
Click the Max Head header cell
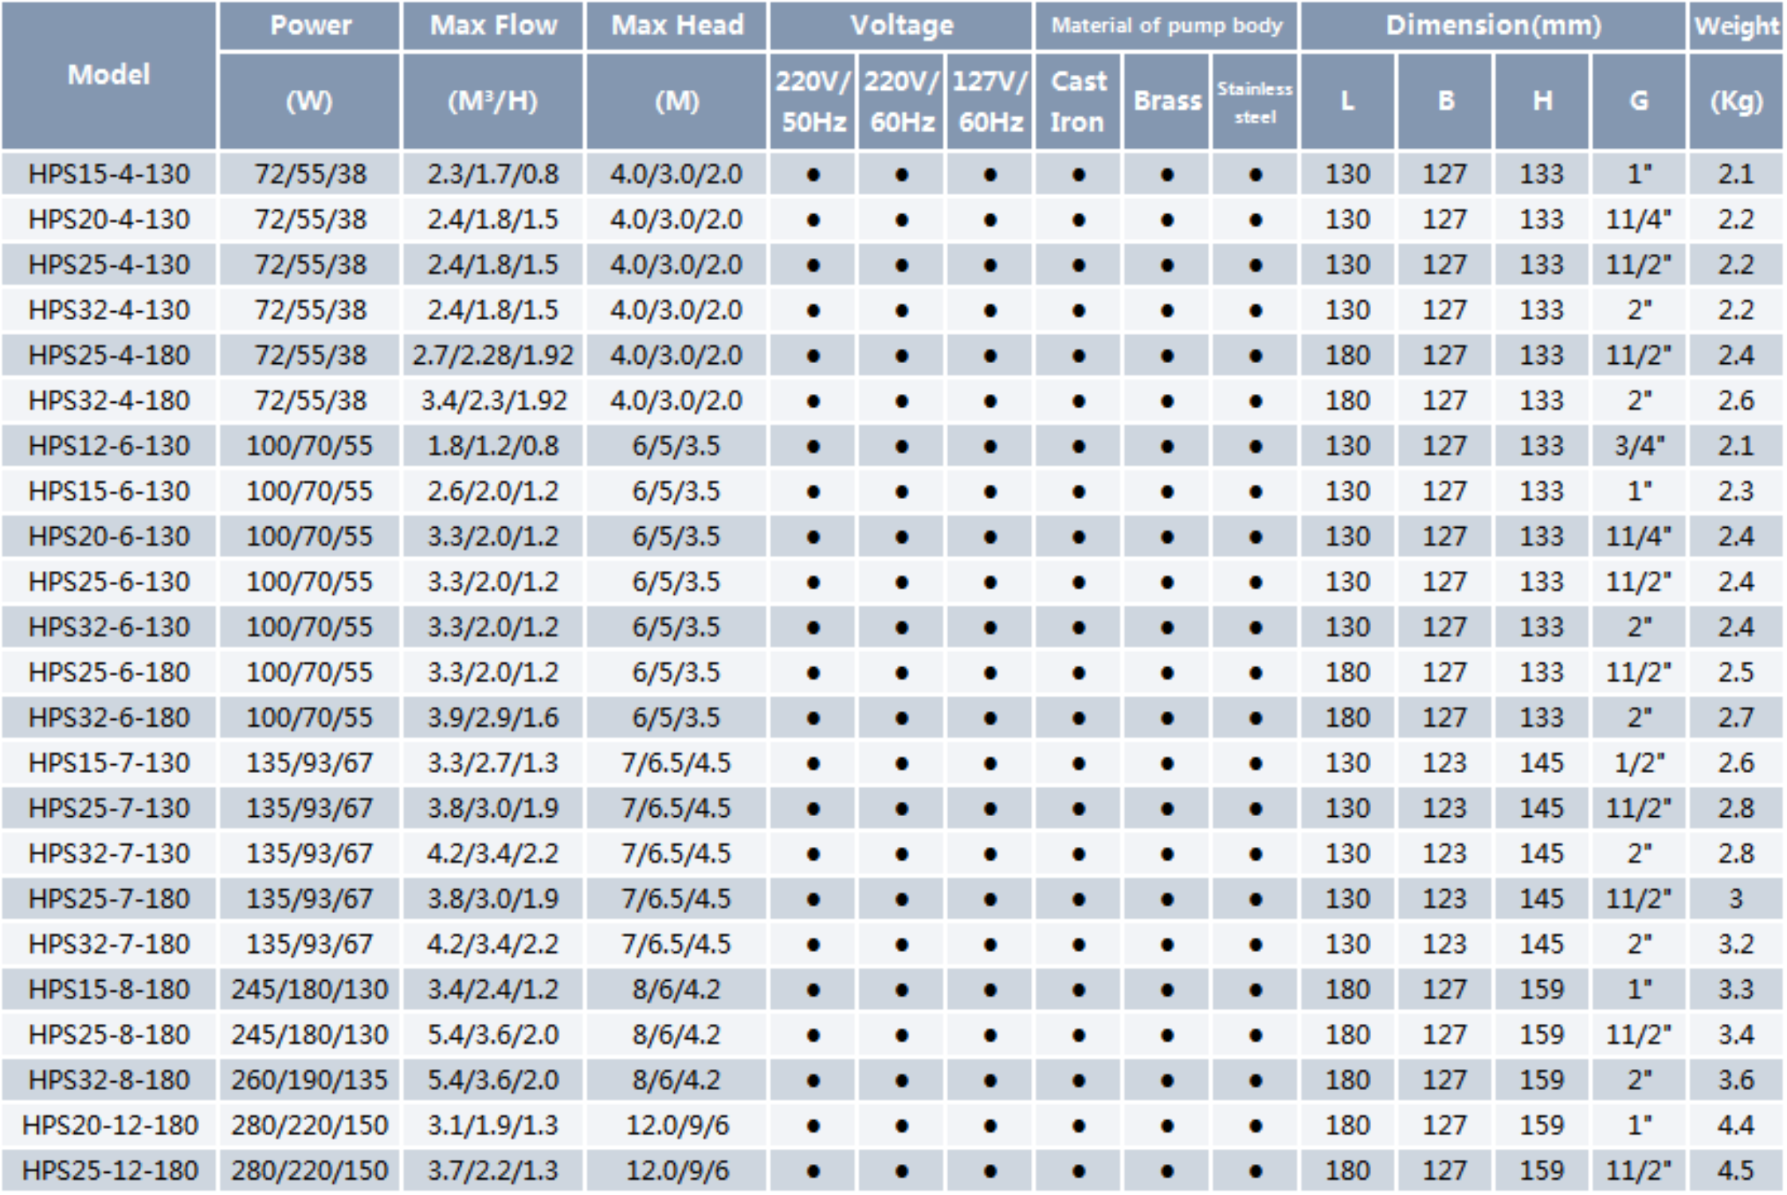[x=677, y=25]
